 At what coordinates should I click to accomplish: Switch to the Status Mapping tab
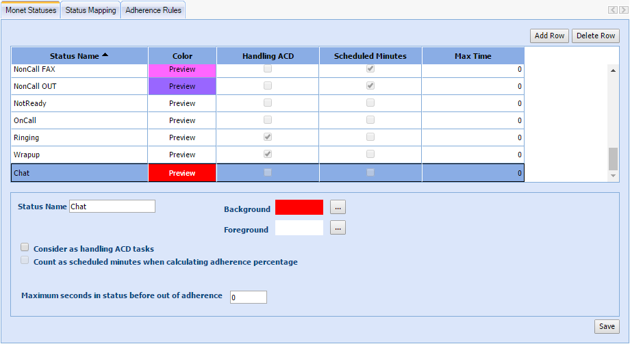[x=90, y=10]
